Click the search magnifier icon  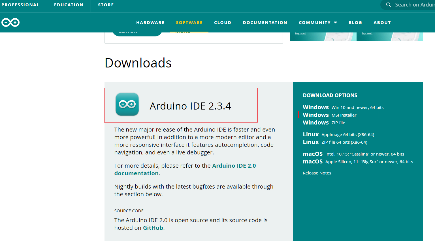pos(389,5)
